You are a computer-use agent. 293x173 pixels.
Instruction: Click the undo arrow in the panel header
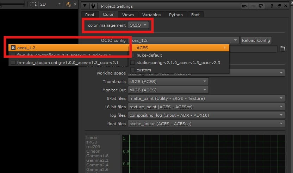point(245,6)
